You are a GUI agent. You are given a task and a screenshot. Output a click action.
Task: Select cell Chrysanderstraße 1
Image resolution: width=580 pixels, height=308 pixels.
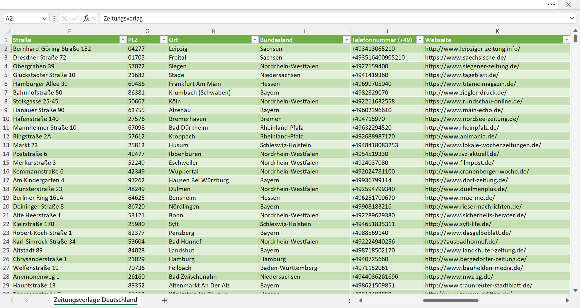pyautogui.click(x=69, y=259)
